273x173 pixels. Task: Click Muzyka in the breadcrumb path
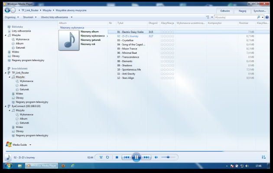tap(47, 10)
